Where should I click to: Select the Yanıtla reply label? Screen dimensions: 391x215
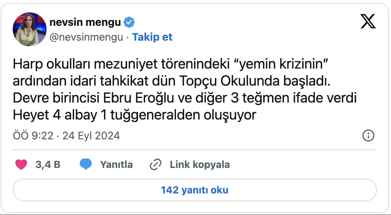(116, 164)
